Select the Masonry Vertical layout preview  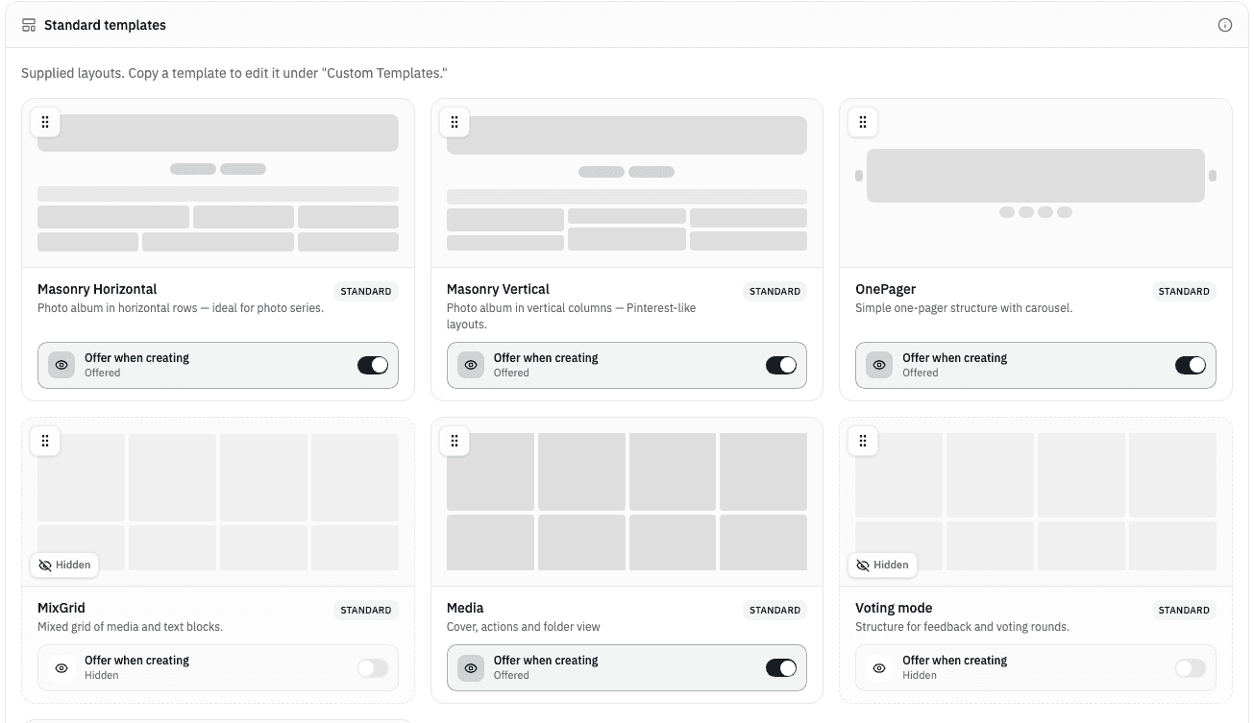click(627, 183)
